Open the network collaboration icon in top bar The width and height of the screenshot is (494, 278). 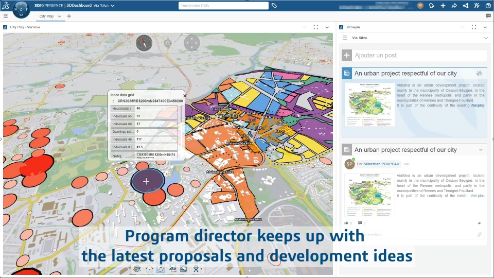tap(465, 6)
